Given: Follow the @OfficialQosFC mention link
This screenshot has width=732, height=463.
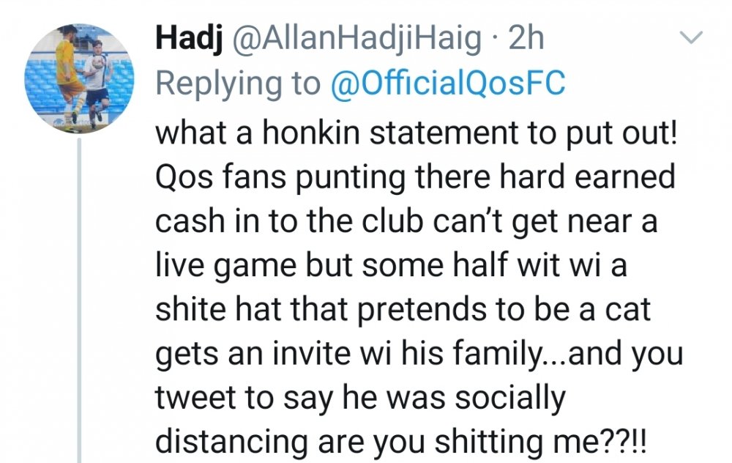Looking at the screenshot, I should pyautogui.click(x=448, y=82).
